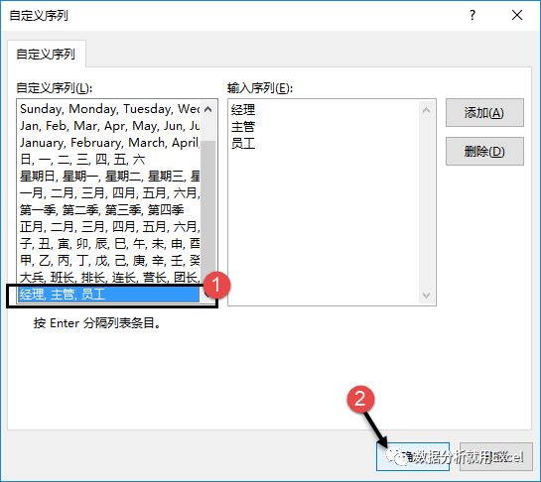541x482 pixels.
Task: Click inside the 输入序列 text area
Action: coord(325,202)
